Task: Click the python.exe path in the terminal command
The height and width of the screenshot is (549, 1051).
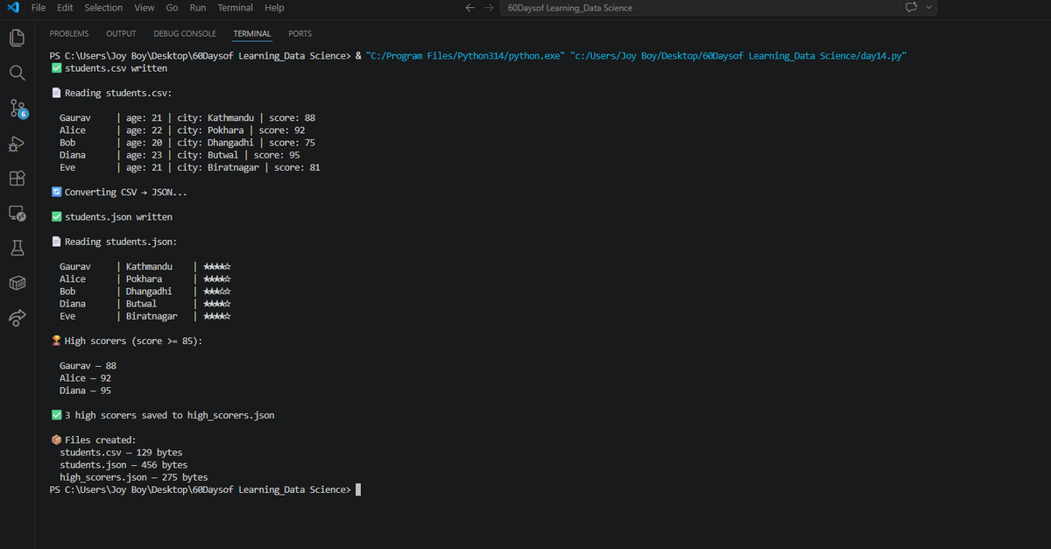Action: pos(465,55)
